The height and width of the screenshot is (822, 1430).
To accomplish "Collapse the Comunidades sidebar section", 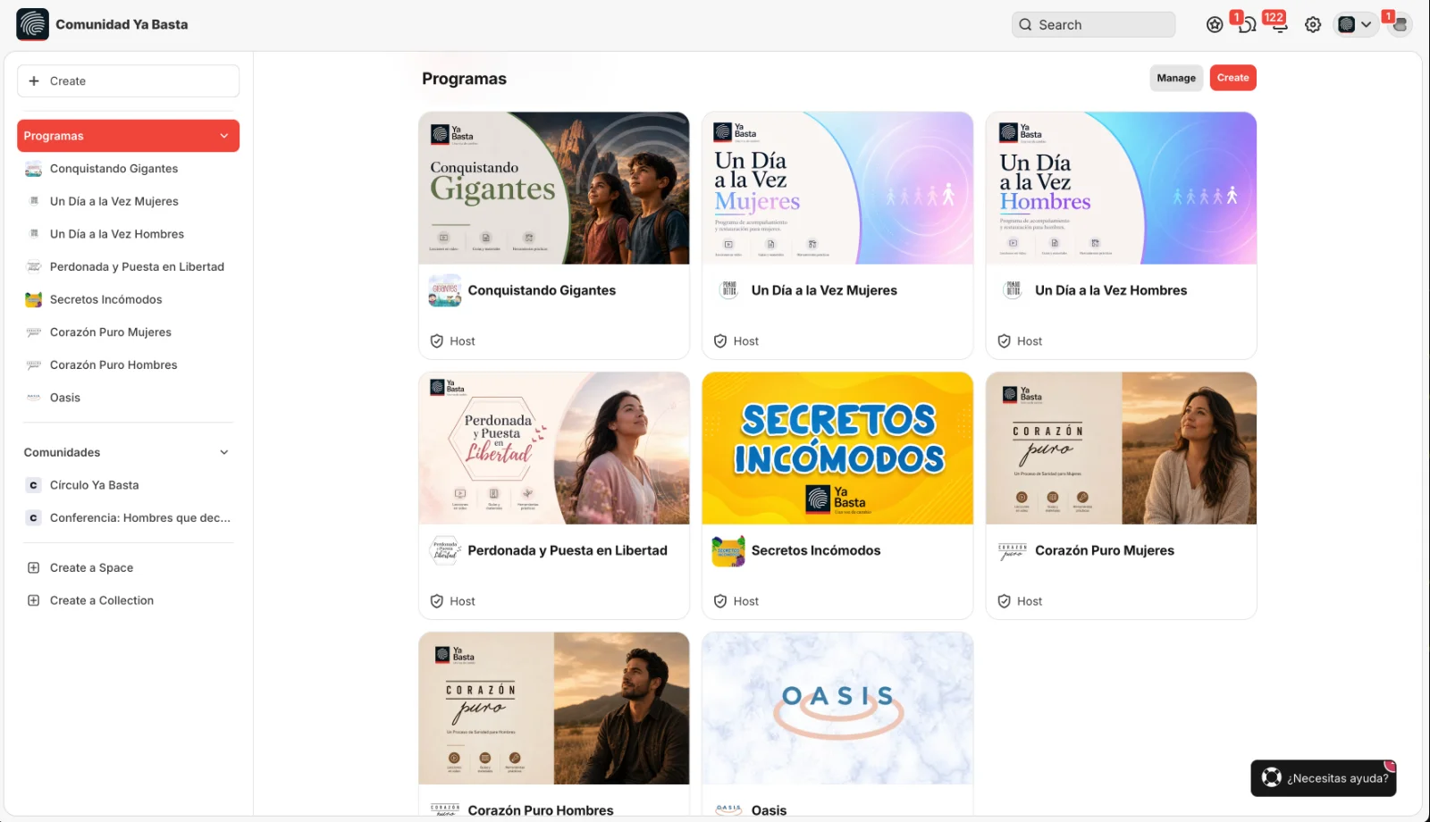I will coord(223,452).
